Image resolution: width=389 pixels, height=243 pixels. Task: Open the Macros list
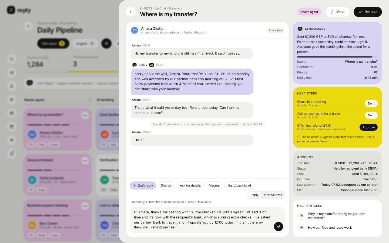point(214,185)
